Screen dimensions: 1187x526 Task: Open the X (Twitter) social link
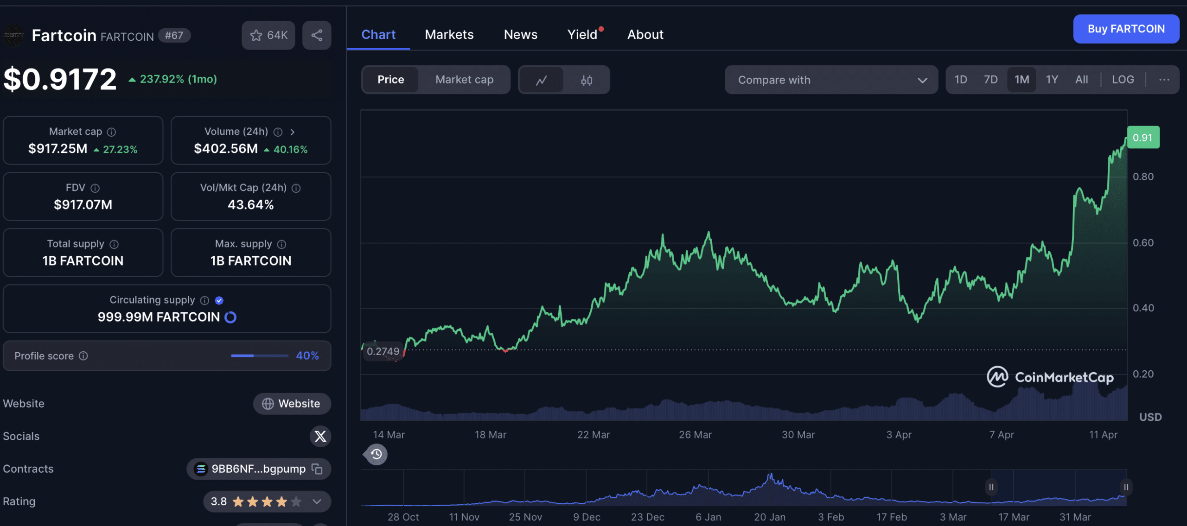(x=320, y=436)
